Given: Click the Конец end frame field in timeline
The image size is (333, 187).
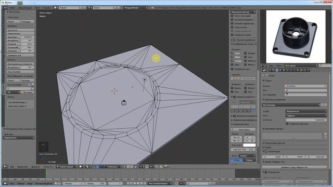Looking at the screenshot, I should [x=96, y=183].
